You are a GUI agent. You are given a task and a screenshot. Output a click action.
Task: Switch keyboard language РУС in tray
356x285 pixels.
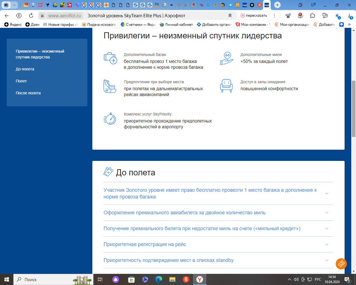click(318, 279)
